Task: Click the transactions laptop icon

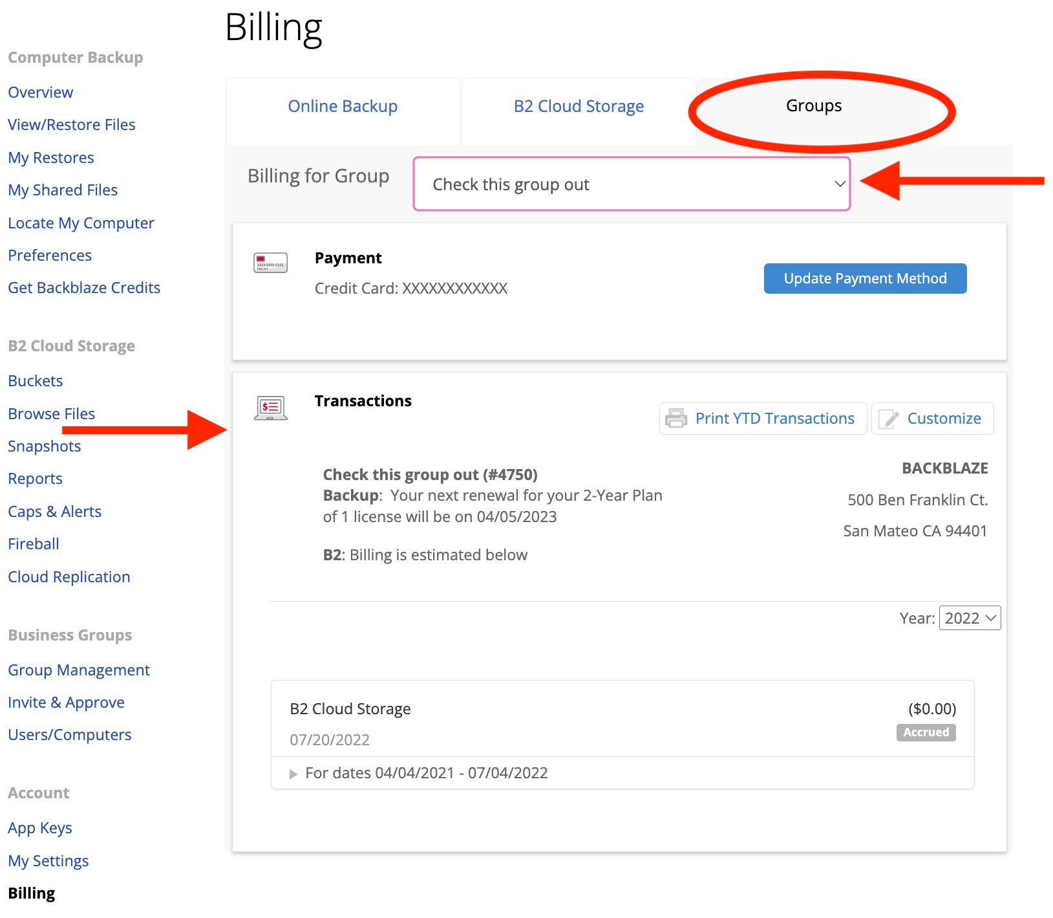Action: (x=270, y=408)
